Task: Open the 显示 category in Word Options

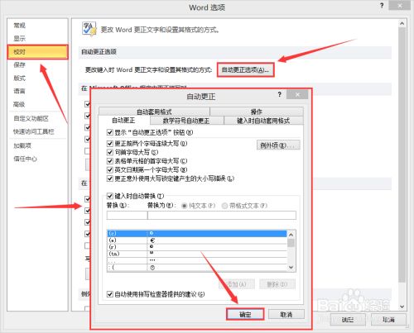Action: [x=19, y=39]
